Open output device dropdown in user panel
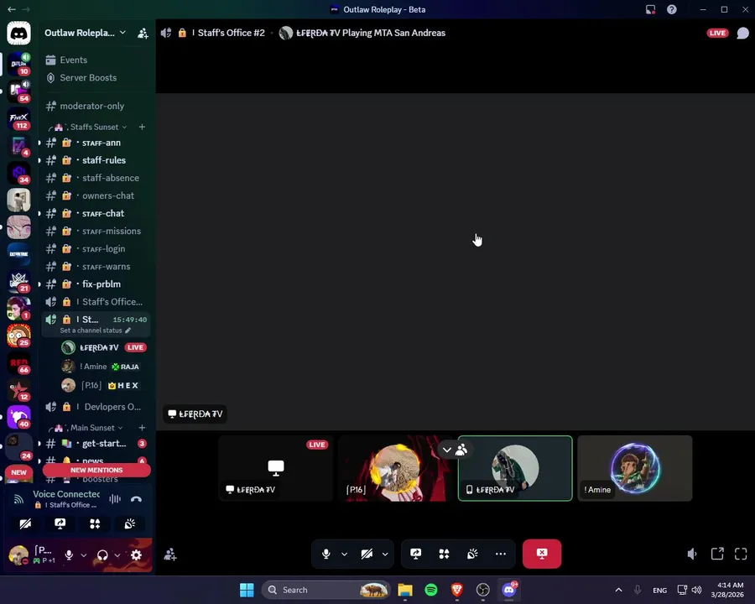Screen dimensions: 755x604 click(x=117, y=555)
